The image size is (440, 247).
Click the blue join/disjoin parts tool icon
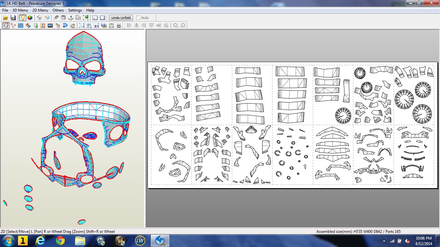coord(21,25)
